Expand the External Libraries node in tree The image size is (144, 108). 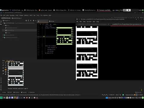point(3,35)
